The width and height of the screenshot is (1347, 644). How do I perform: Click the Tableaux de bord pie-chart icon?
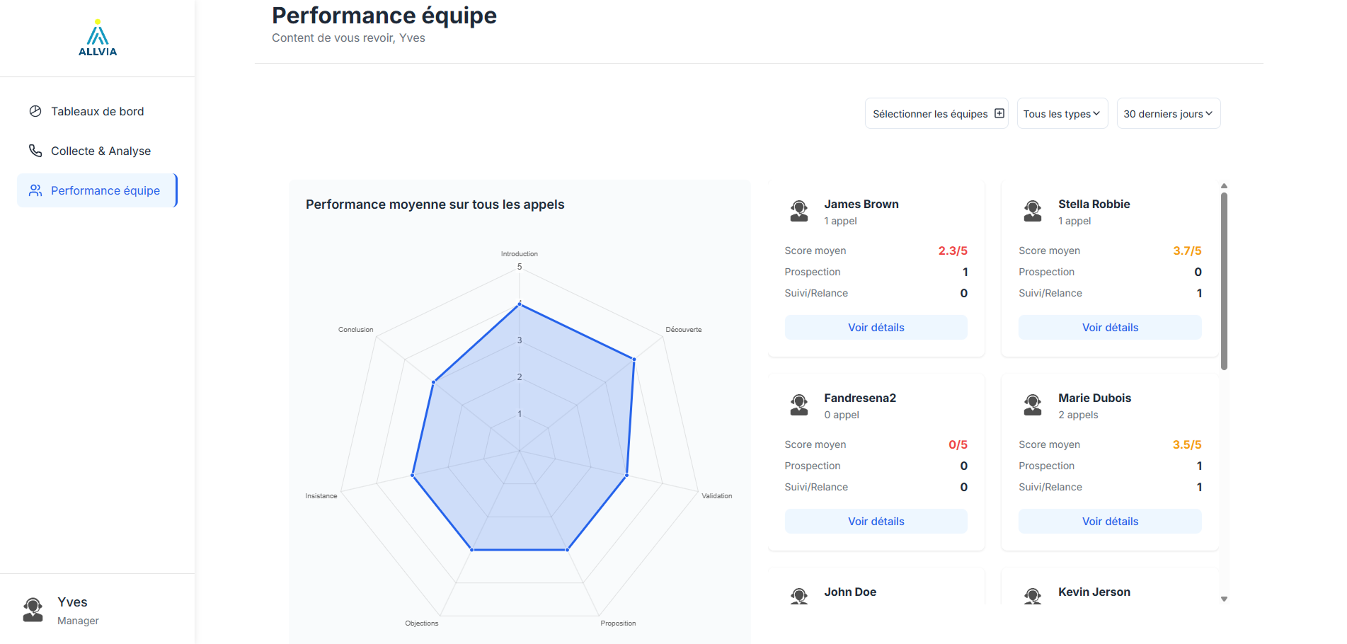tap(35, 111)
